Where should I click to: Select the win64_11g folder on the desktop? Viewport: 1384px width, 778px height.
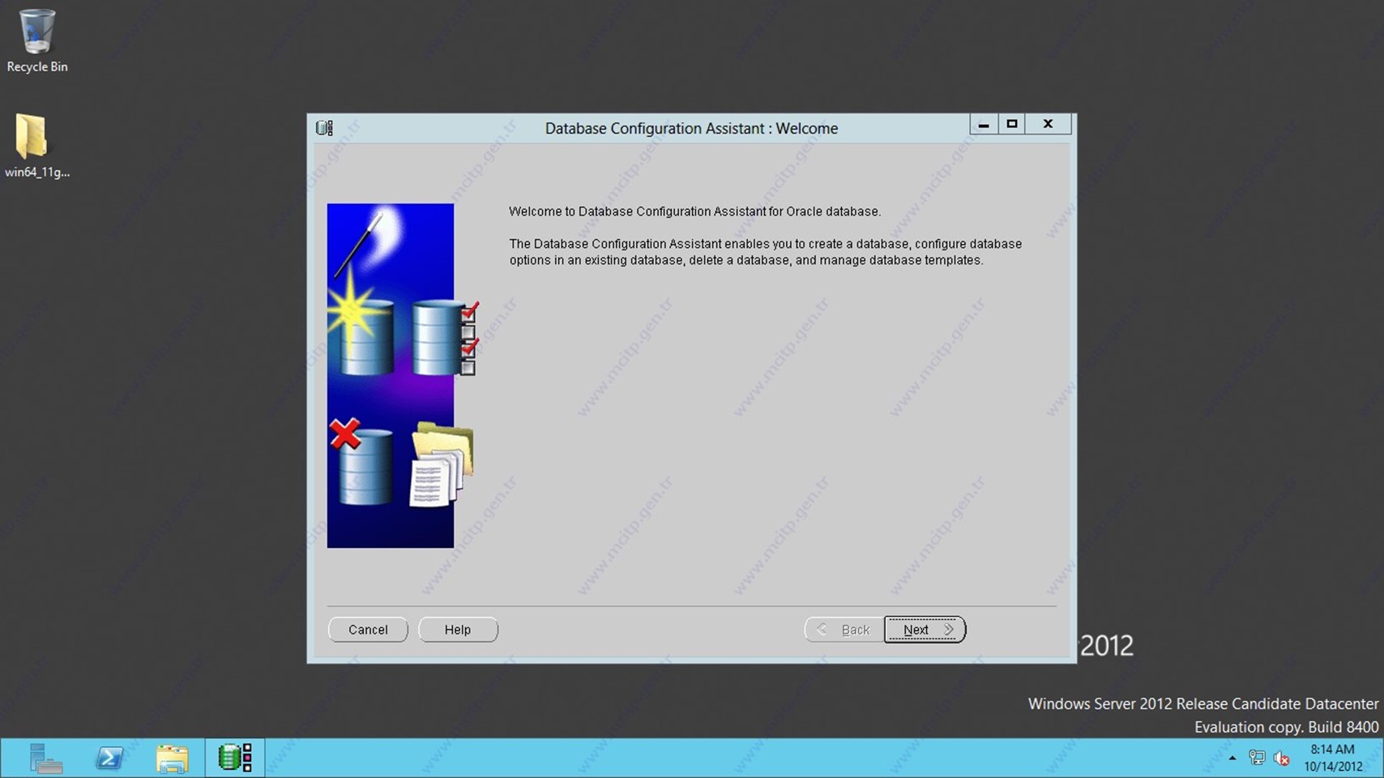pyautogui.click(x=36, y=146)
